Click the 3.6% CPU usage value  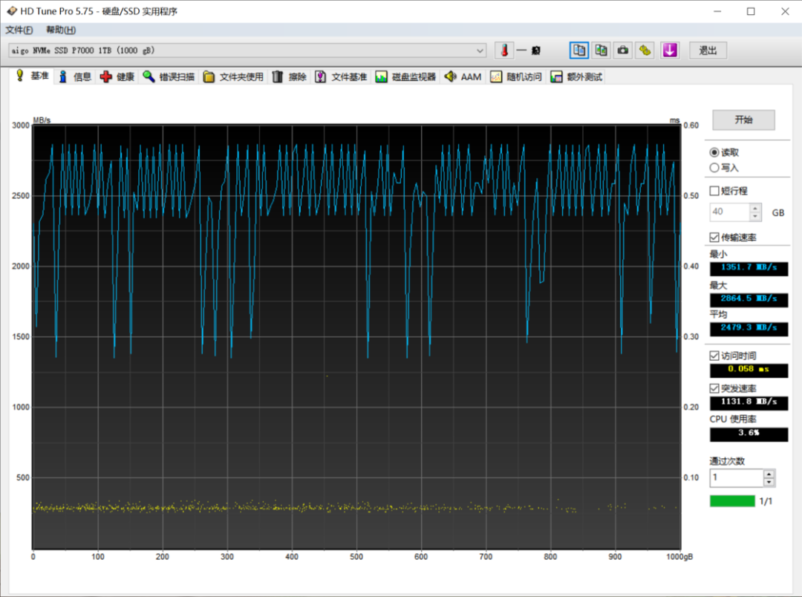(x=749, y=434)
